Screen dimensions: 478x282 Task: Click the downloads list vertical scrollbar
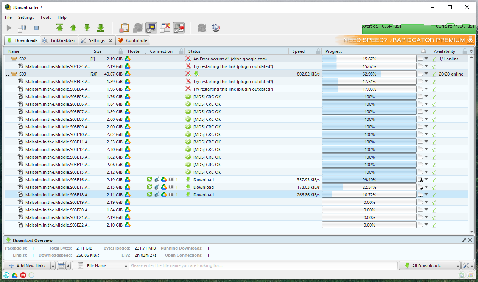pyautogui.click(x=472, y=144)
